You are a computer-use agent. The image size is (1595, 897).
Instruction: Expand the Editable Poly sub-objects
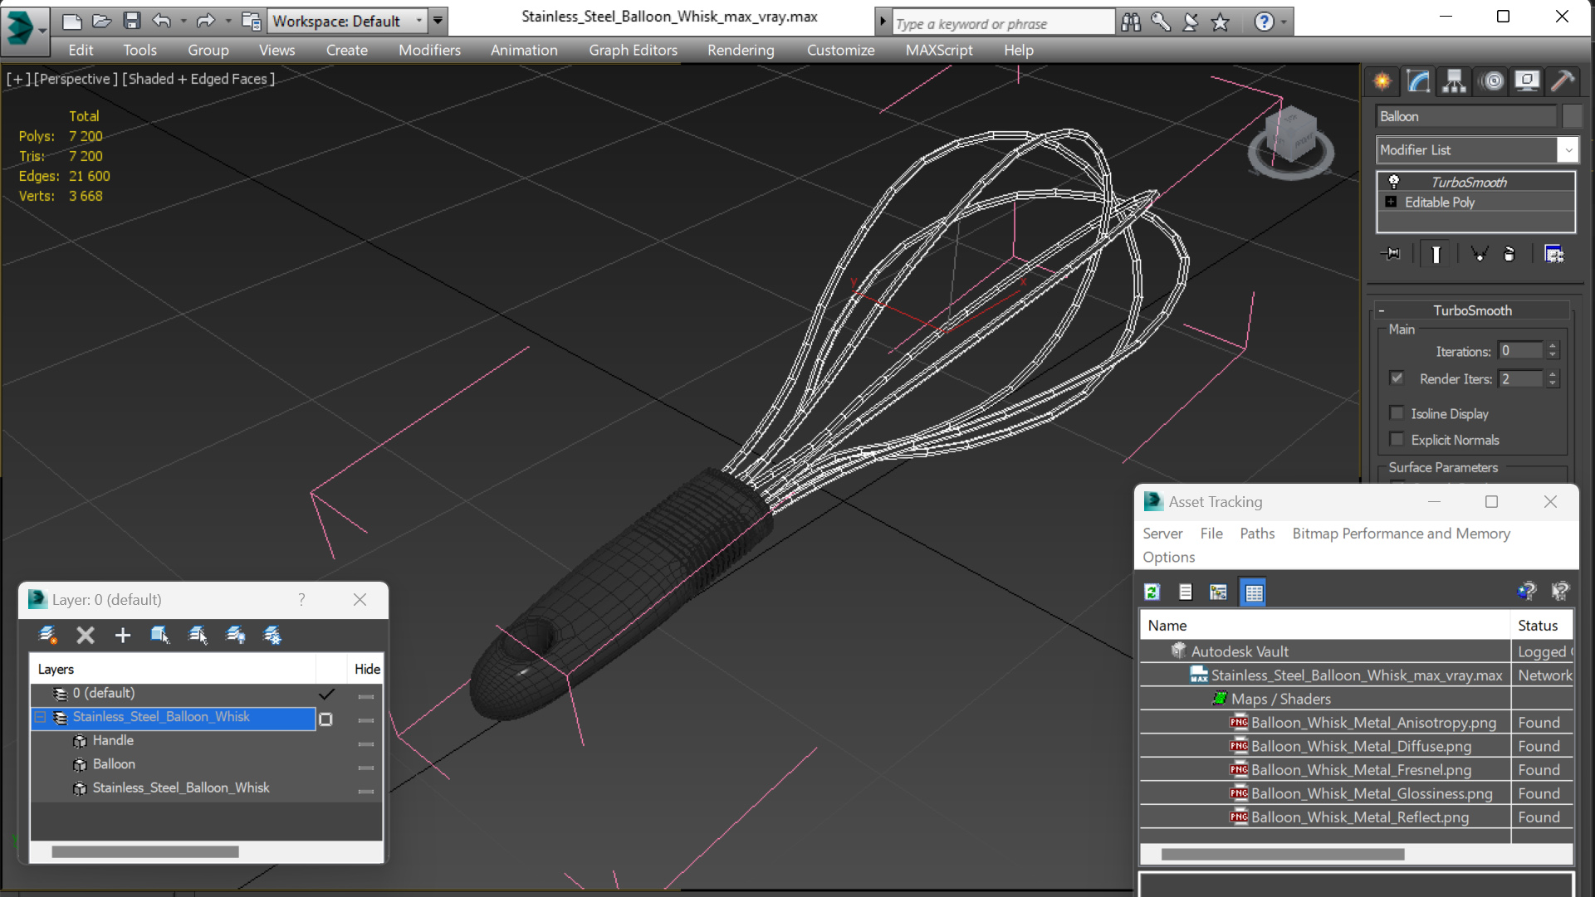coord(1391,202)
